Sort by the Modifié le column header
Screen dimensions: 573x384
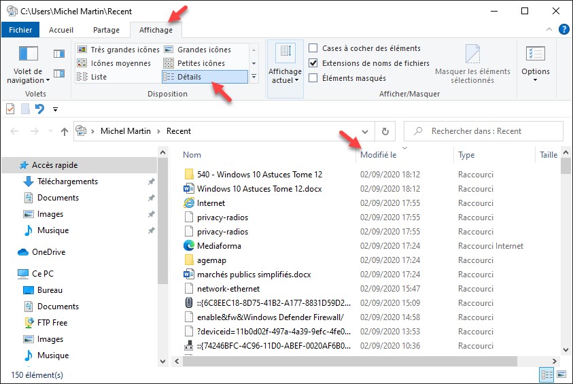(378, 155)
